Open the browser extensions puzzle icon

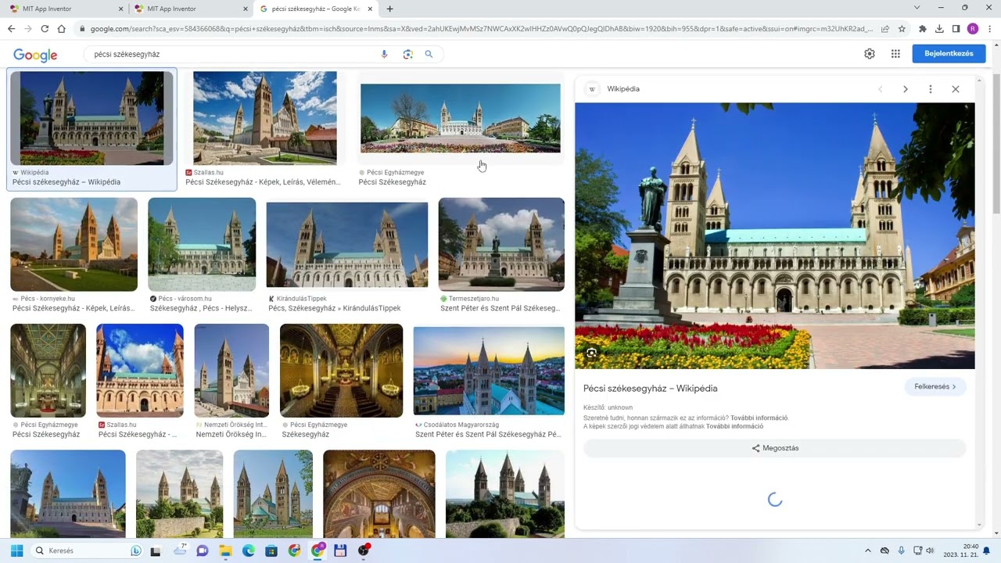pyautogui.click(x=923, y=29)
